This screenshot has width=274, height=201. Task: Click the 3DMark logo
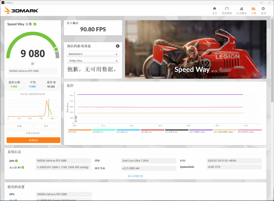(x=21, y=10)
